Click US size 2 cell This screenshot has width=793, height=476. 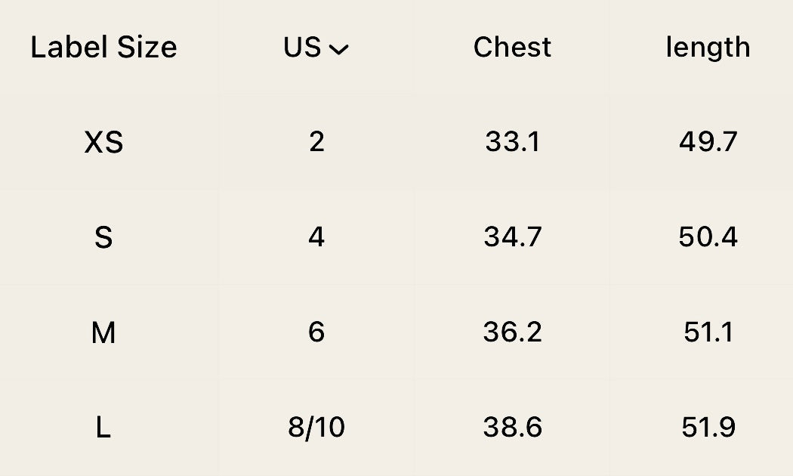[x=316, y=142]
